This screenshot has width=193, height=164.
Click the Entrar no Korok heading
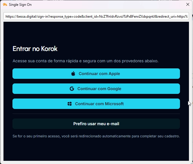(x=35, y=49)
